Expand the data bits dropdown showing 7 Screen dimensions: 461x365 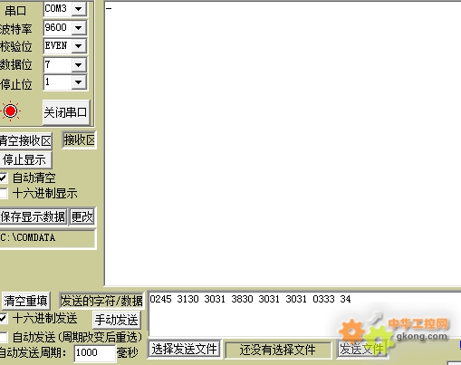pos(79,64)
